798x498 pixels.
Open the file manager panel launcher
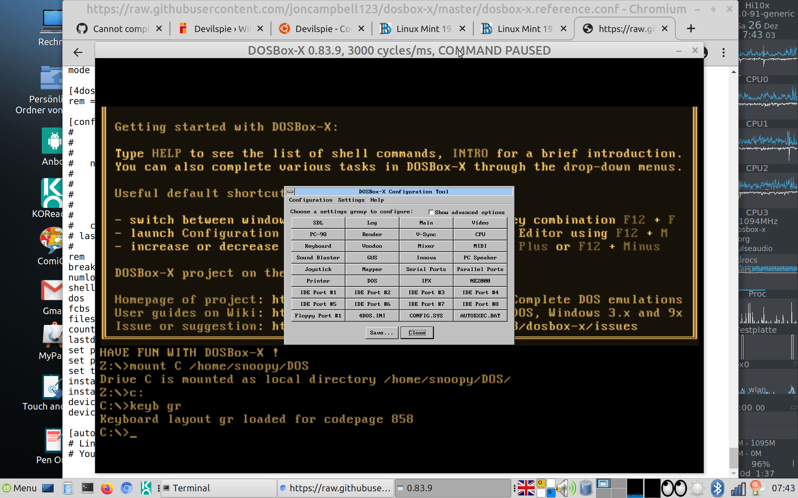click(x=68, y=488)
